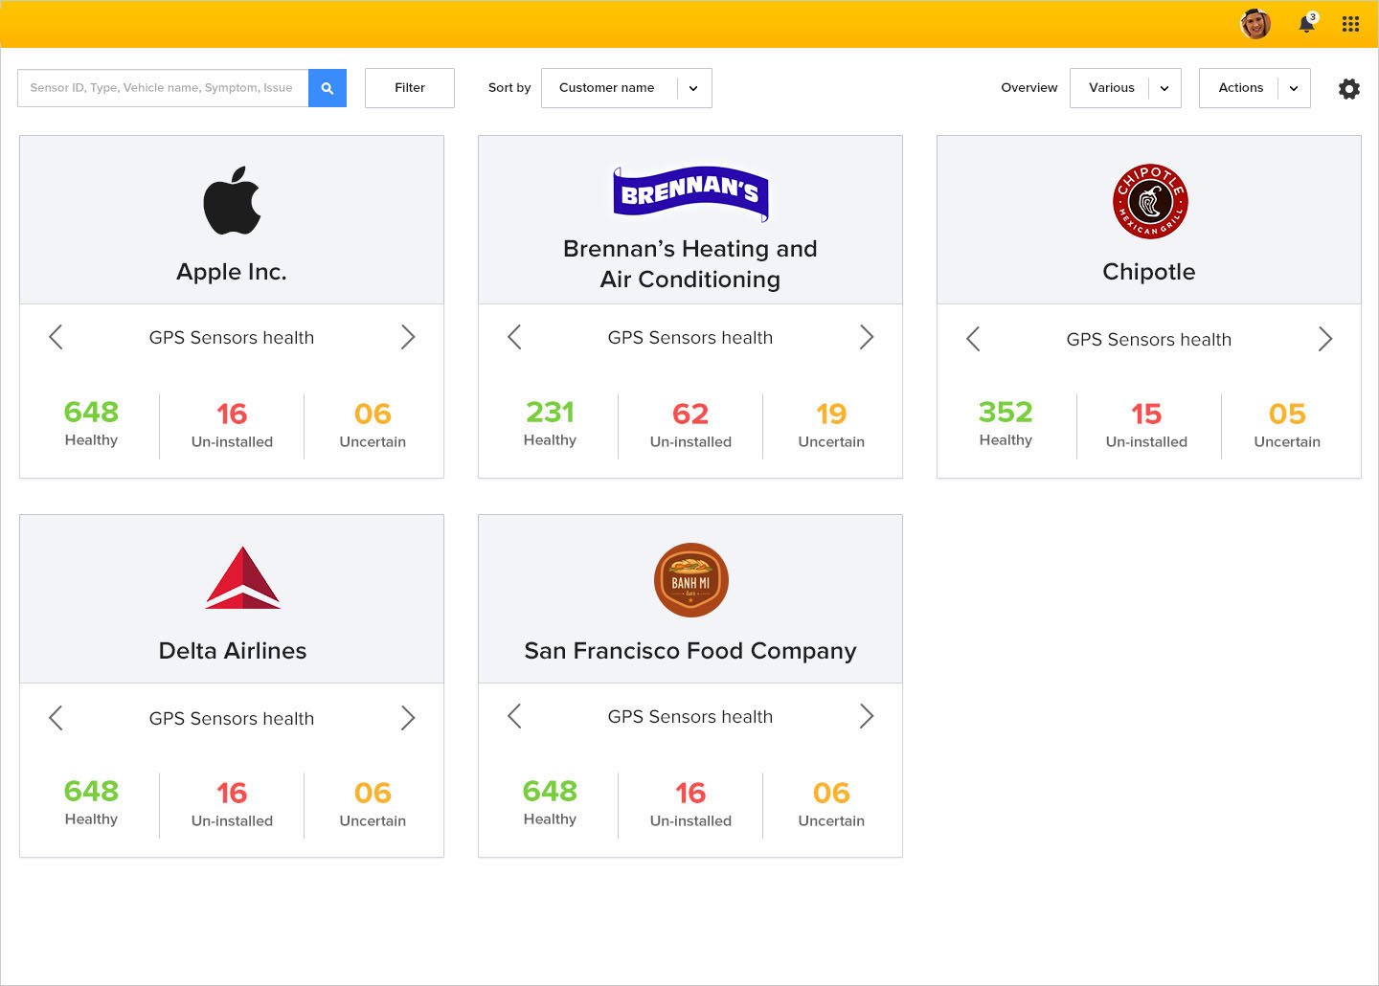This screenshot has width=1379, height=986.
Task: Advance Apple's GPS Sensors health carousel rightward
Action: (x=409, y=337)
